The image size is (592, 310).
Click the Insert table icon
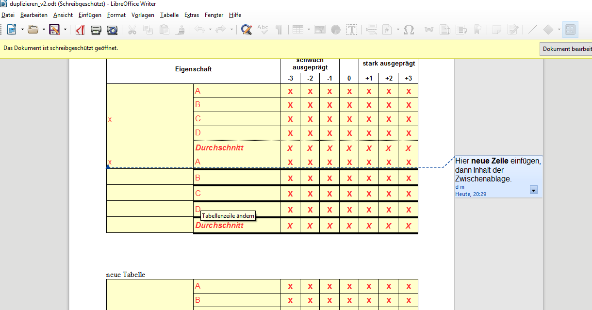(x=298, y=30)
